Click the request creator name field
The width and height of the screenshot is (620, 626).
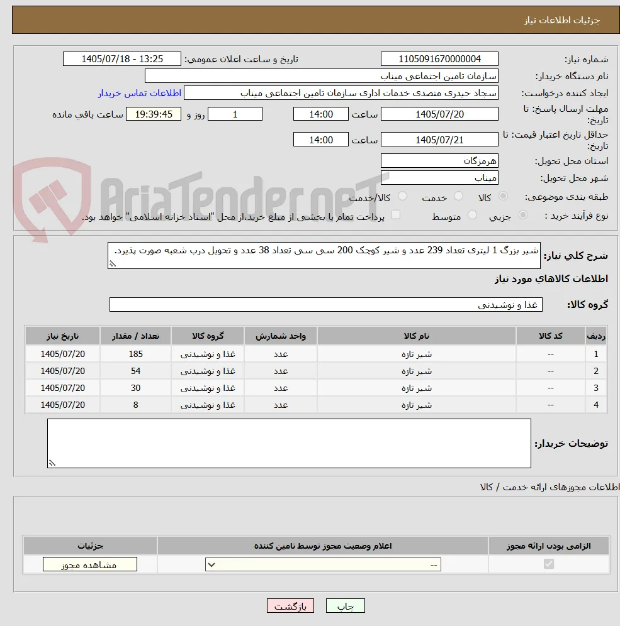pyautogui.click(x=341, y=93)
